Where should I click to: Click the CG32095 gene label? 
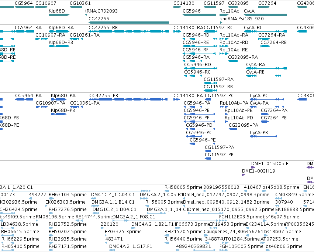[x=238, y=3]
